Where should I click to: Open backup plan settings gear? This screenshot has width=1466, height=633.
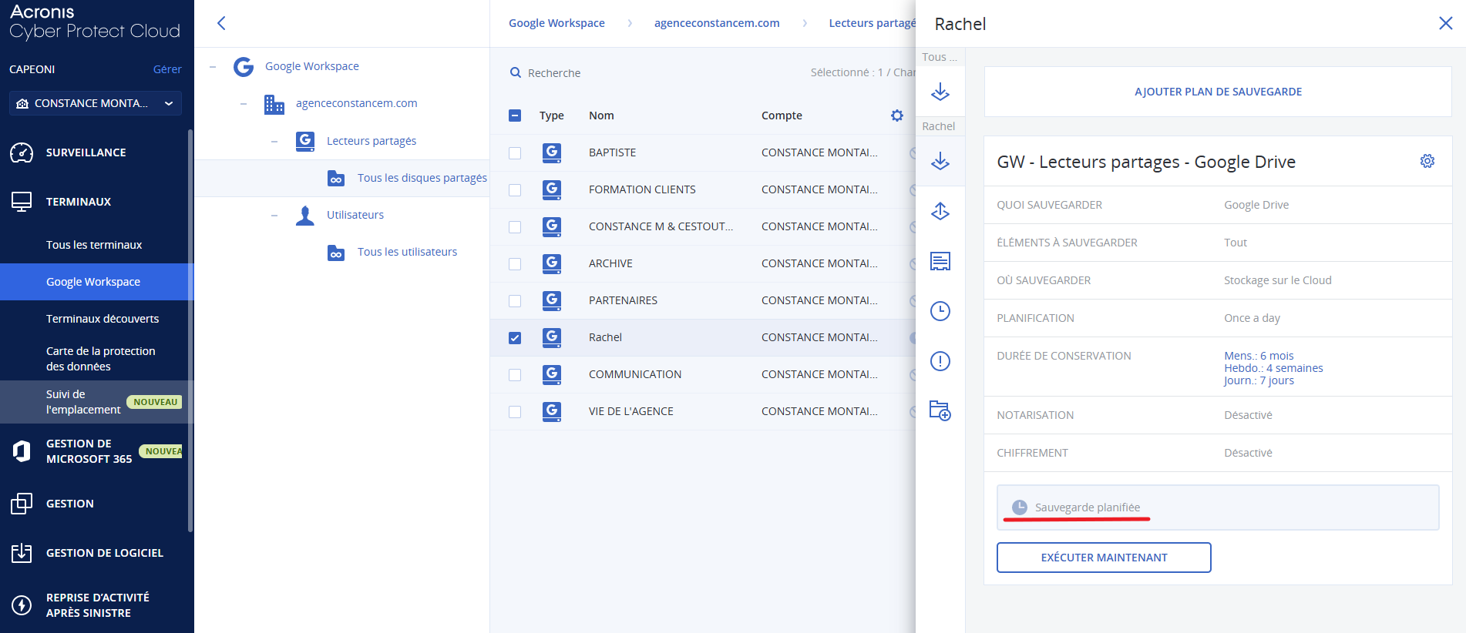pos(1427,161)
